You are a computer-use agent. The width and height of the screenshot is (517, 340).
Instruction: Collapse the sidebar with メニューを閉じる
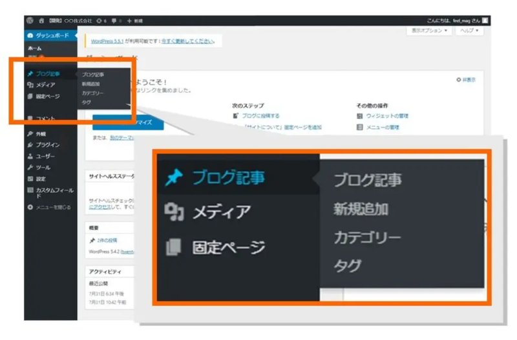[x=49, y=207]
